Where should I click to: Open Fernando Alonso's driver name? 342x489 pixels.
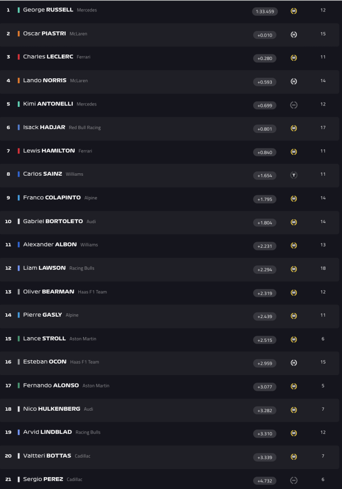pyautogui.click(x=51, y=386)
